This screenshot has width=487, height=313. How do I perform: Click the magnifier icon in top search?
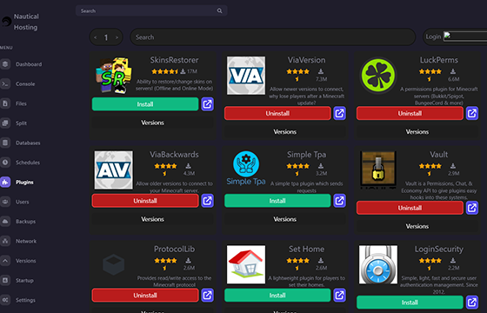point(219,10)
